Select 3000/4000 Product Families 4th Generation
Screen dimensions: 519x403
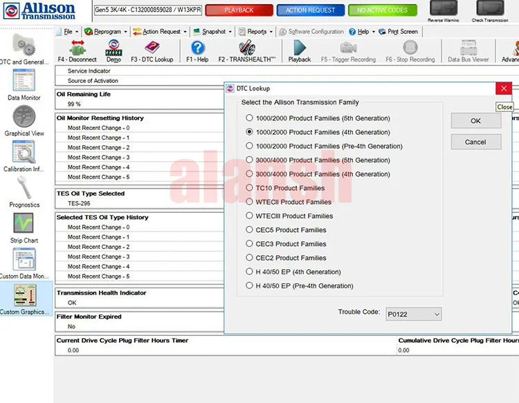coord(249,174)
